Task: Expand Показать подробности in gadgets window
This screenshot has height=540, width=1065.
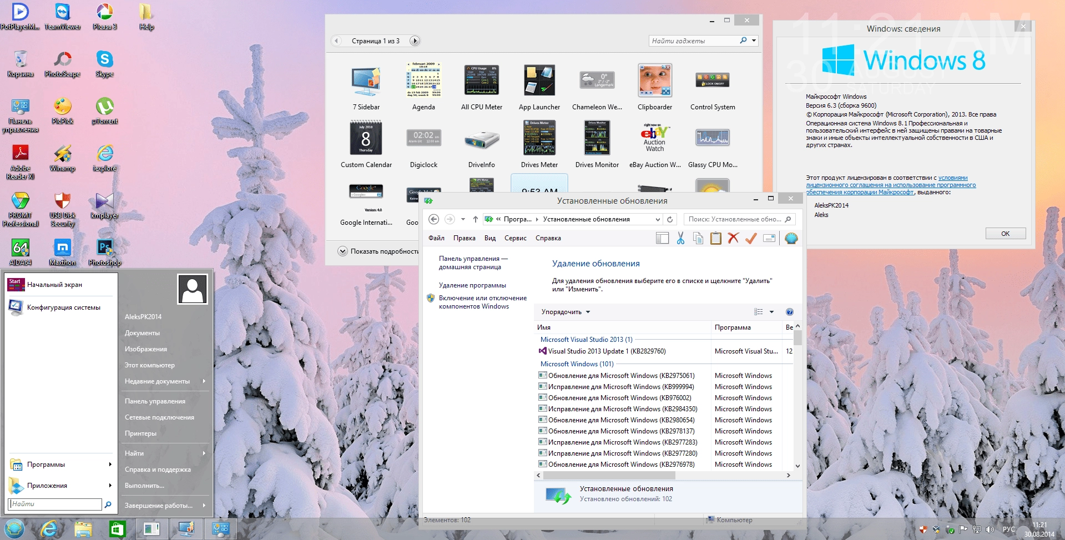Action: [x=378, y=251]
